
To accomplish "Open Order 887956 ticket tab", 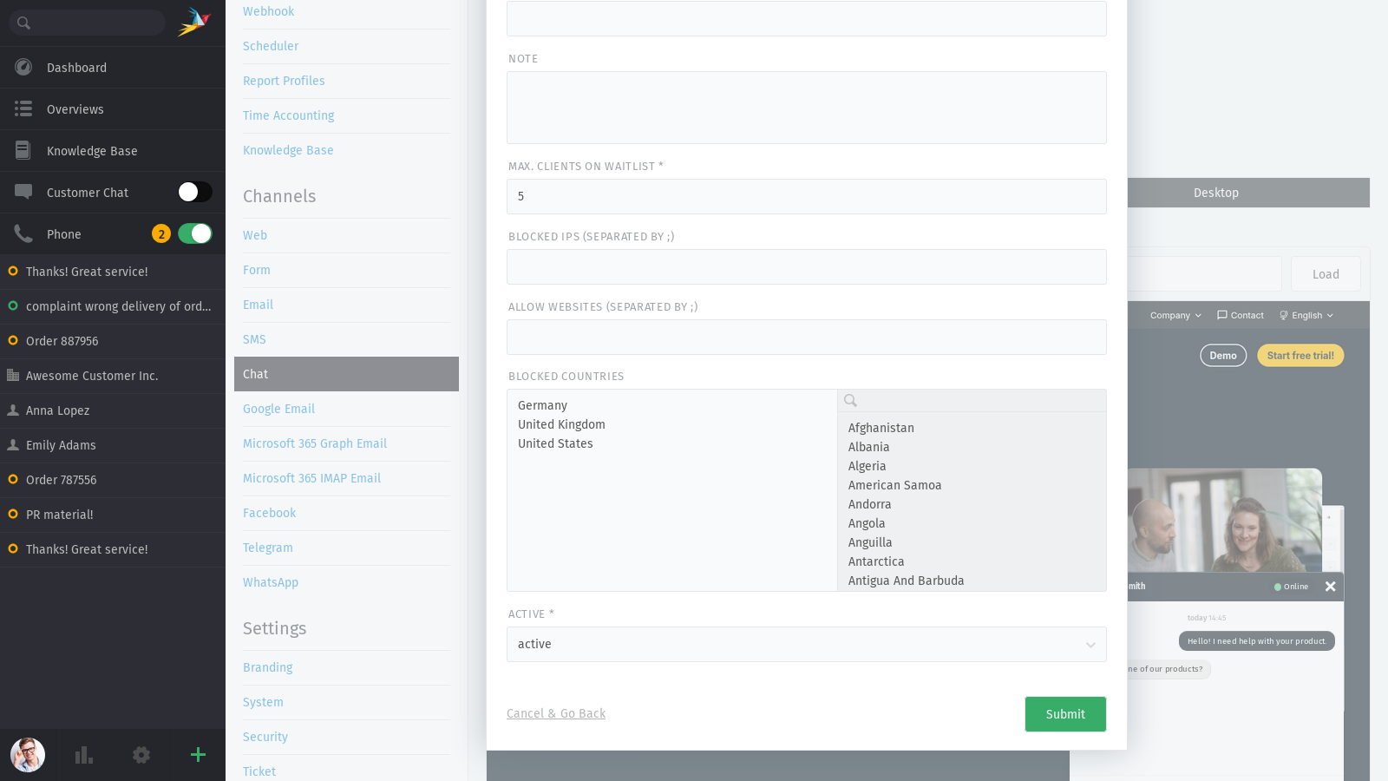I will 113,341.
